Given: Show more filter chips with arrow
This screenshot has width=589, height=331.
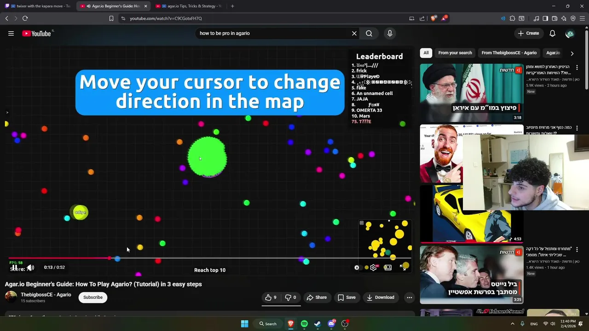Looking at the screenshot, I should [572, 53].
